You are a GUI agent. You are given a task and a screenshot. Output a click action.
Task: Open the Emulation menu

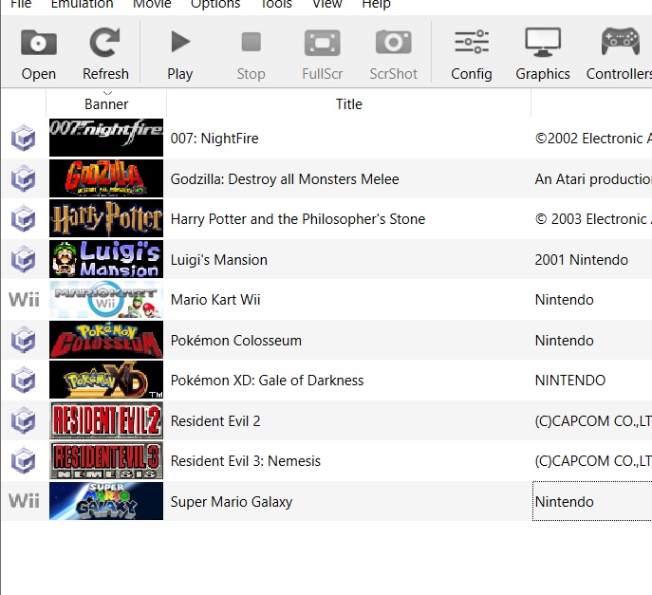pos(82,4)
